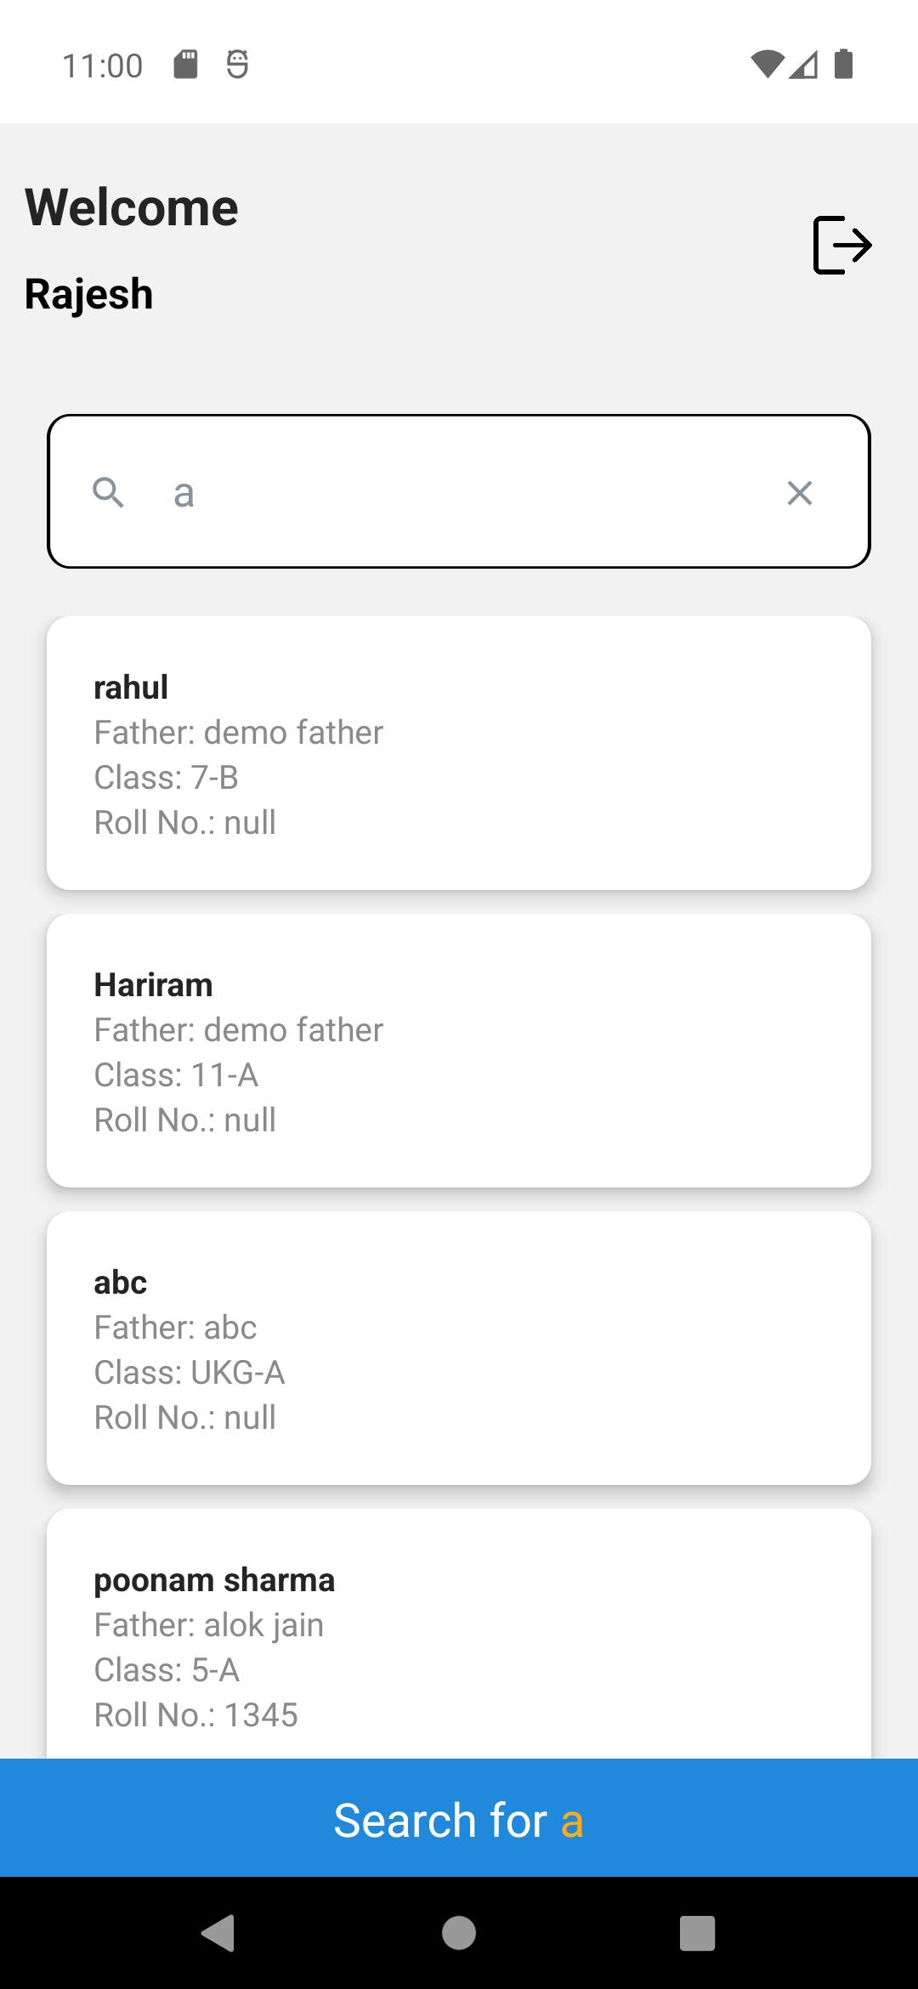Image resolution: width=918 pixels, height=1989 pixels.
Task: Open recent apps with square button
Action: point(698,1933)
